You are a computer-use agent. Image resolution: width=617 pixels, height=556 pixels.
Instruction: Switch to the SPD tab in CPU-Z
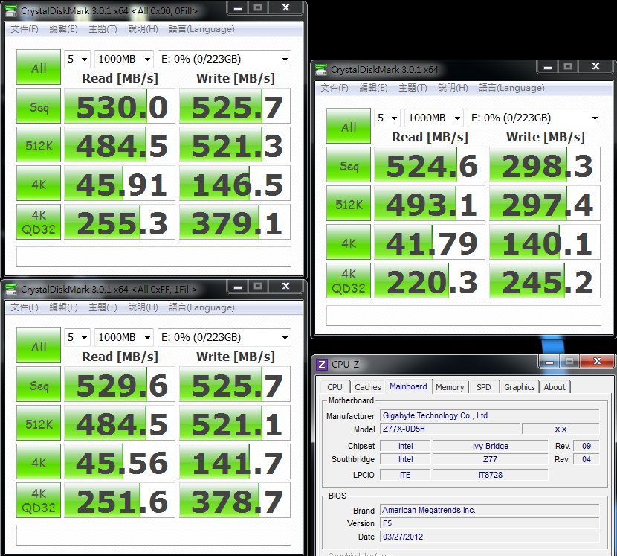tap(483, 387)
